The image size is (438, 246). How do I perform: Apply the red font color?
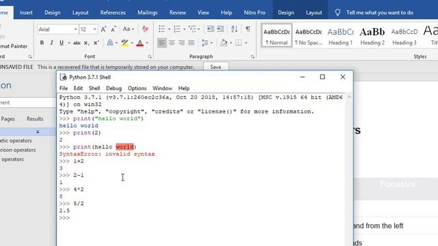[x=140, y=42]
